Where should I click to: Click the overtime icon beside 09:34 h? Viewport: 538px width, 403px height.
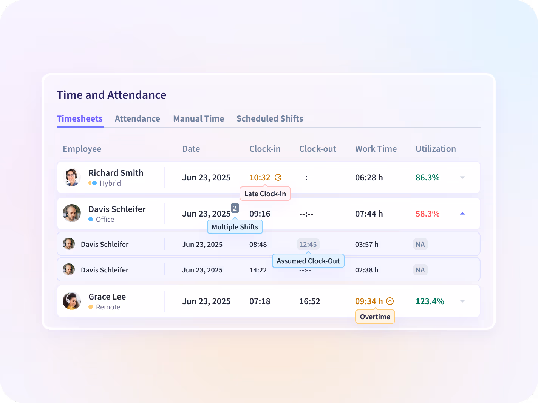(x=390, y=301)
